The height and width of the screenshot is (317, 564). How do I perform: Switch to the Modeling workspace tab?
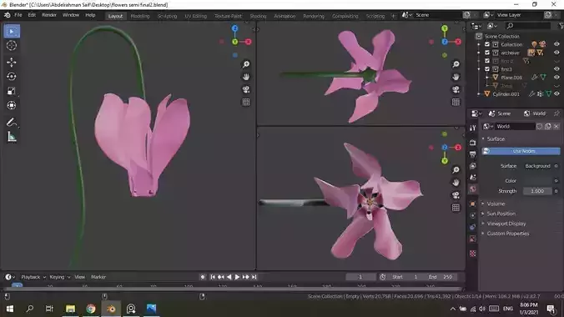(x=140, y=16)
